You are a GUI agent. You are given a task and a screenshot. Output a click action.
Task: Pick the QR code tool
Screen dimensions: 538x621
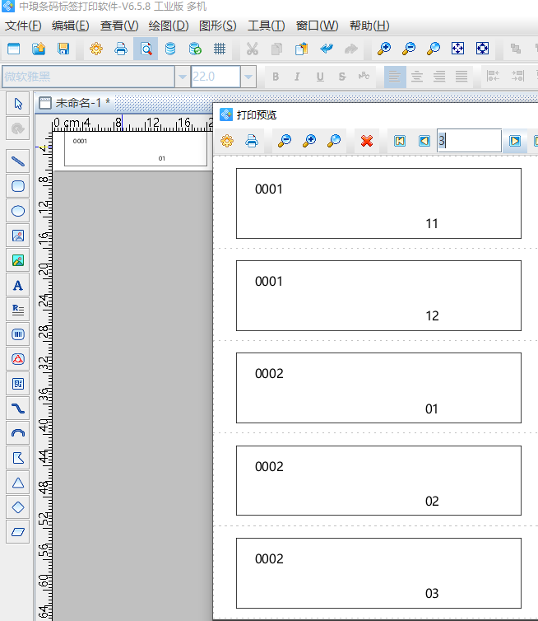18,384
